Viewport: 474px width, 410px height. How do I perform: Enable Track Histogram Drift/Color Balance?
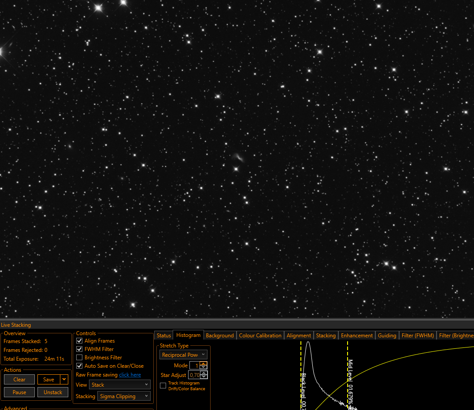pos(163,385)
